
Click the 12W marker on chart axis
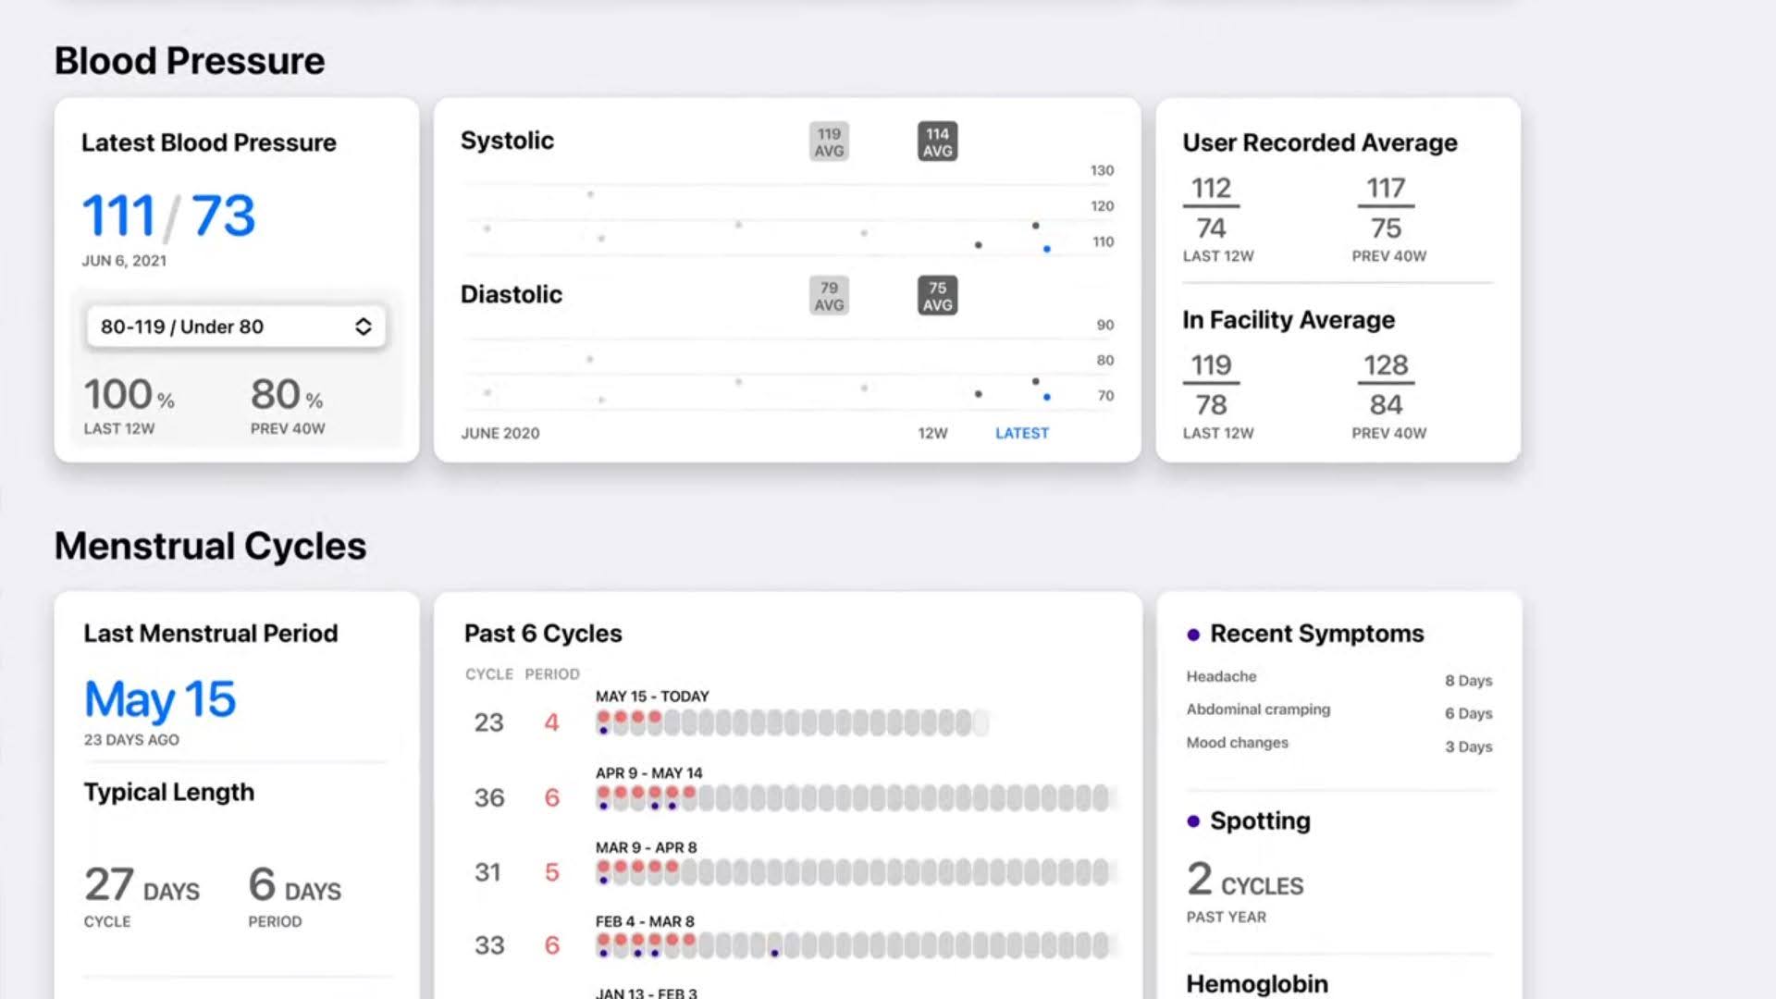932,433
